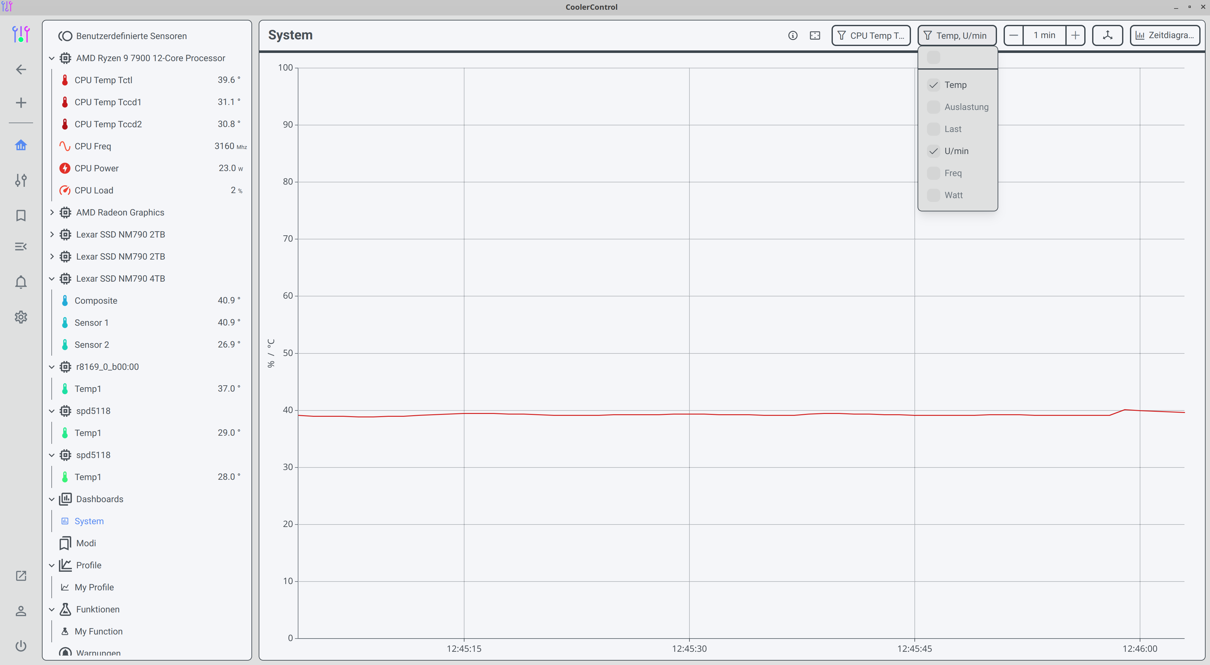Image resolution: width=1210 pixels, height=665 pixels.
Task: Click the controls sliders icon in sidebar
Action: (21, 180)
